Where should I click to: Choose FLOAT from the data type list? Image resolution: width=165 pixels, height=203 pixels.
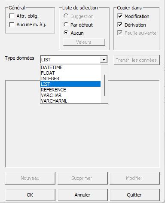pyautogui.click(x=70, y=73)
